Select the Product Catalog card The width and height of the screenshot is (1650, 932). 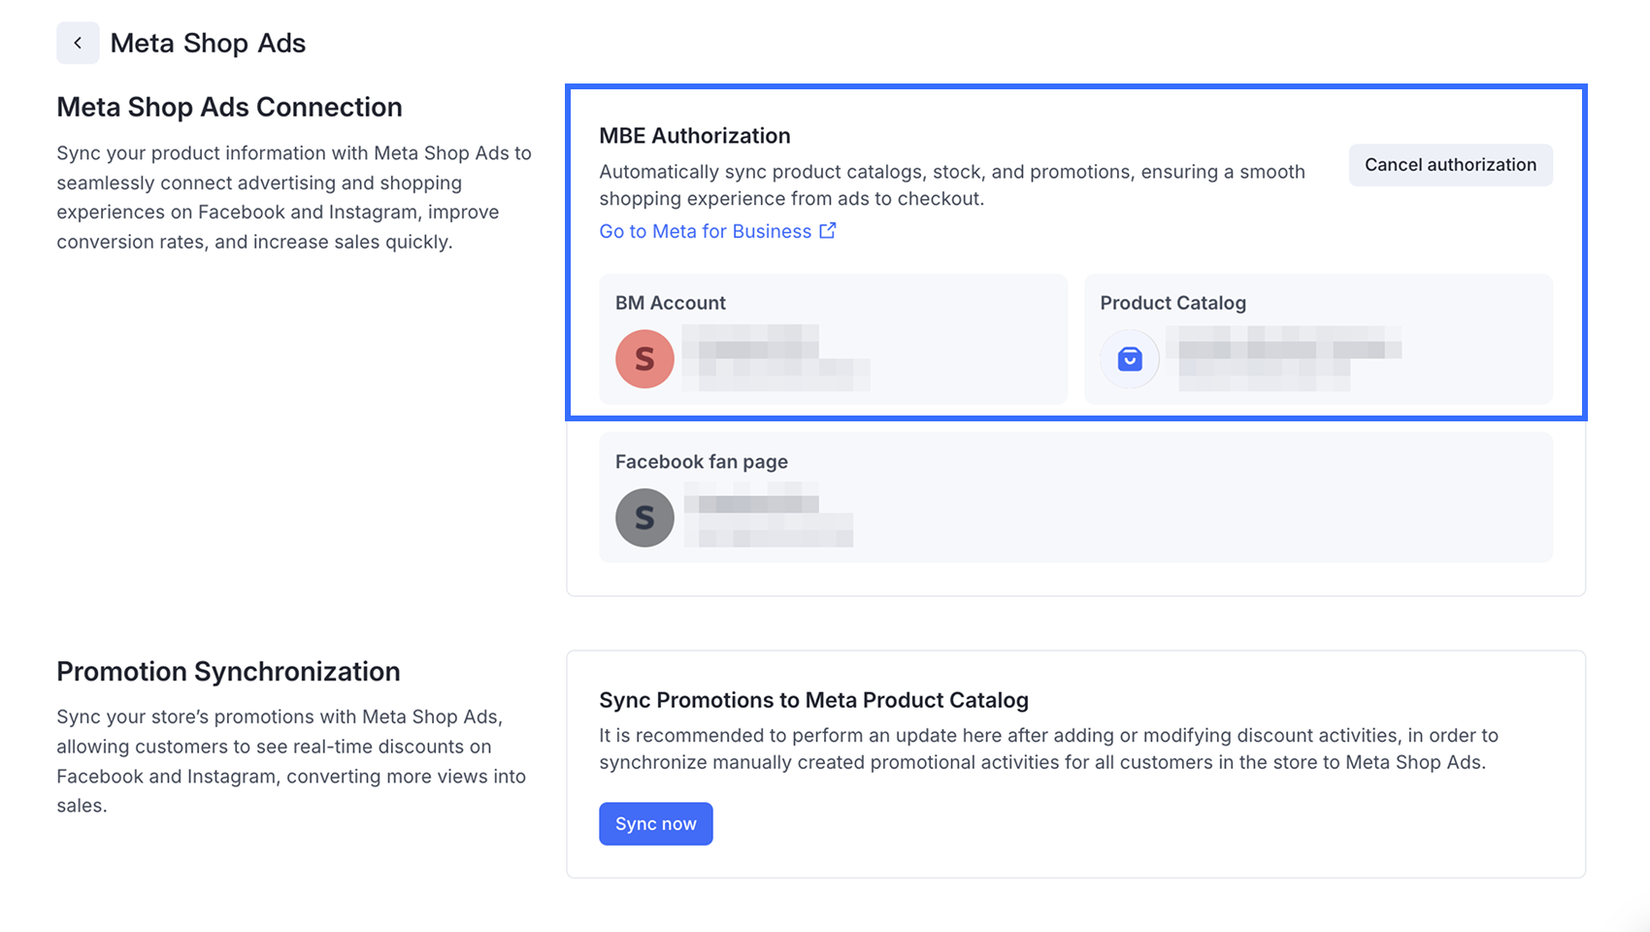click(x=1318, y=339)
